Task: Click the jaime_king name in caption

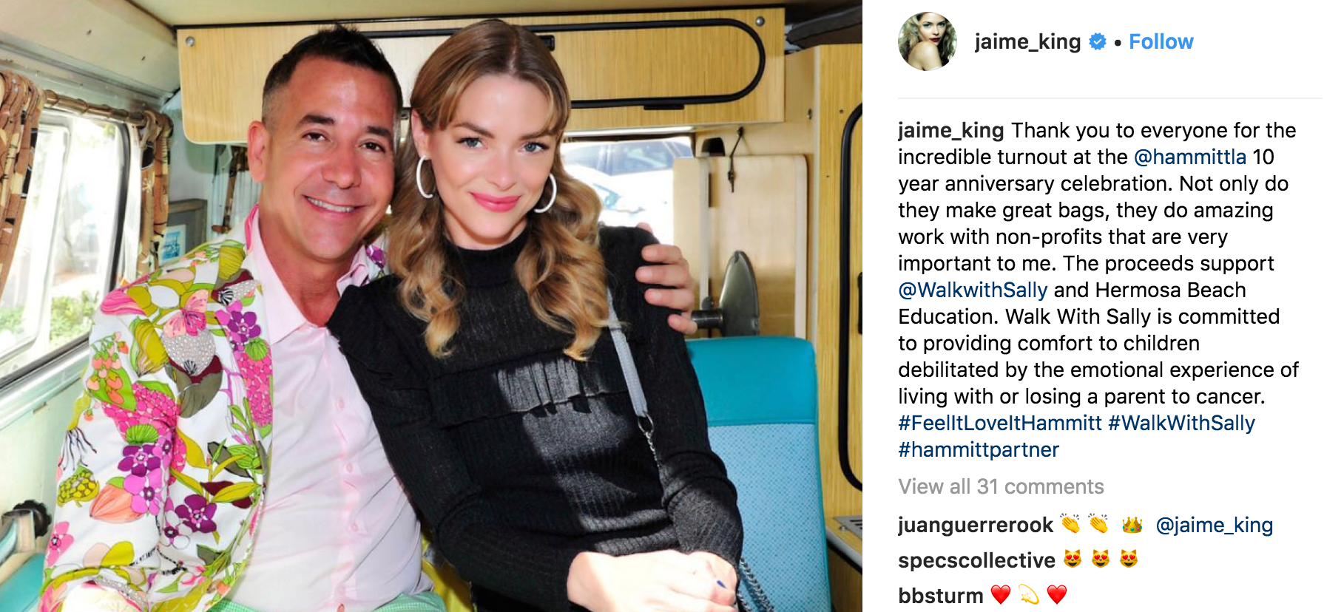Action: pyautogui.click(x=950, y=130)
